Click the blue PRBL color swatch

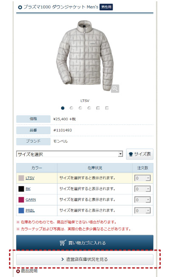click(21, 211)
